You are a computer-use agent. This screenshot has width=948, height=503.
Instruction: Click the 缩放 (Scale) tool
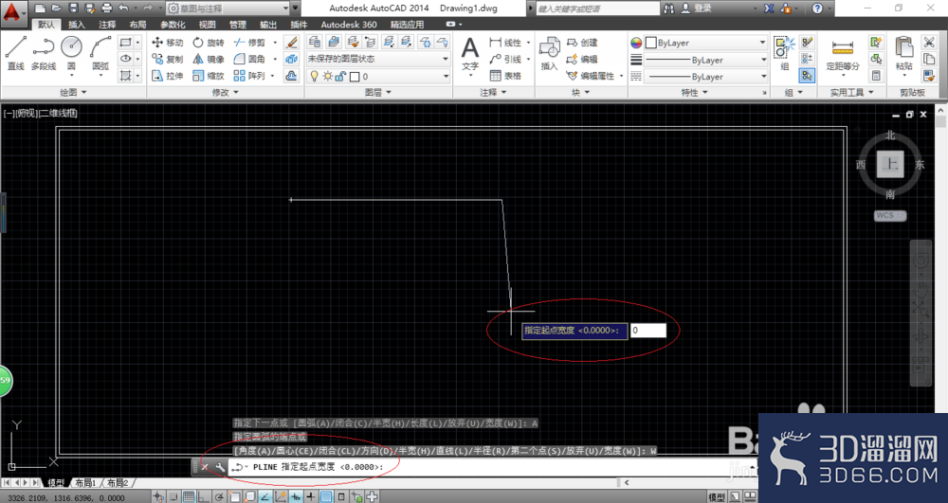209,76
